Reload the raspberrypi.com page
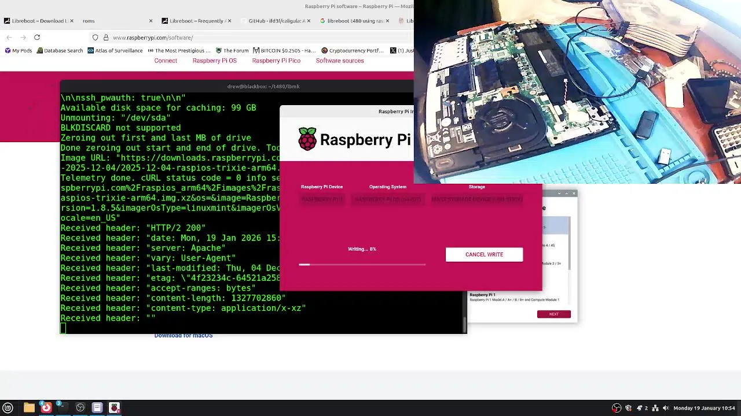The image size is (741, 416). 37,38
